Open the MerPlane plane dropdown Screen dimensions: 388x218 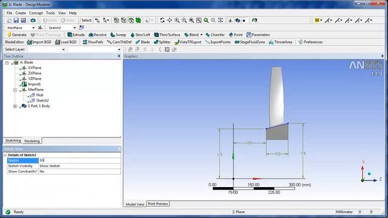pyautogui.click(x=33, y=28)
